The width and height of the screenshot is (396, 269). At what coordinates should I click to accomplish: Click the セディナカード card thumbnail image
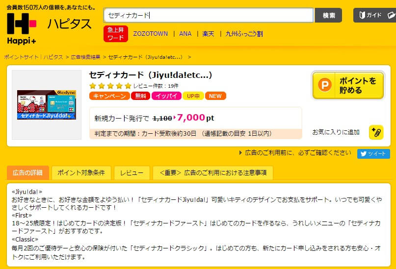click(47, 104)
